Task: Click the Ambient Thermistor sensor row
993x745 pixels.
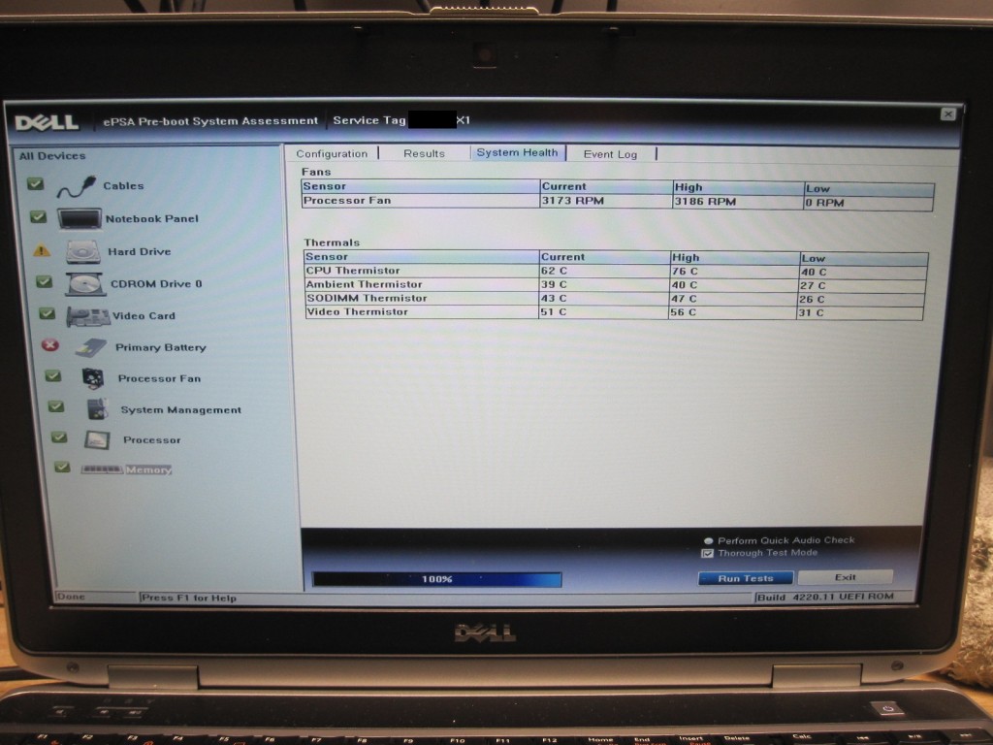Action: [615, 285]
